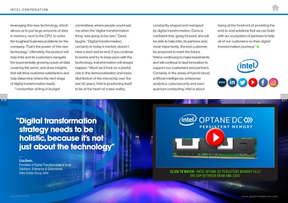Open Intel's LinkedIn icon
The height and width of the screenshot is (203, 288).
click(232, 82)
